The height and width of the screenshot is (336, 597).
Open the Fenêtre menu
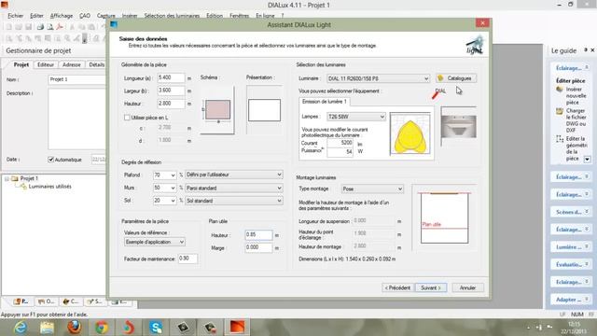[239, 16]
